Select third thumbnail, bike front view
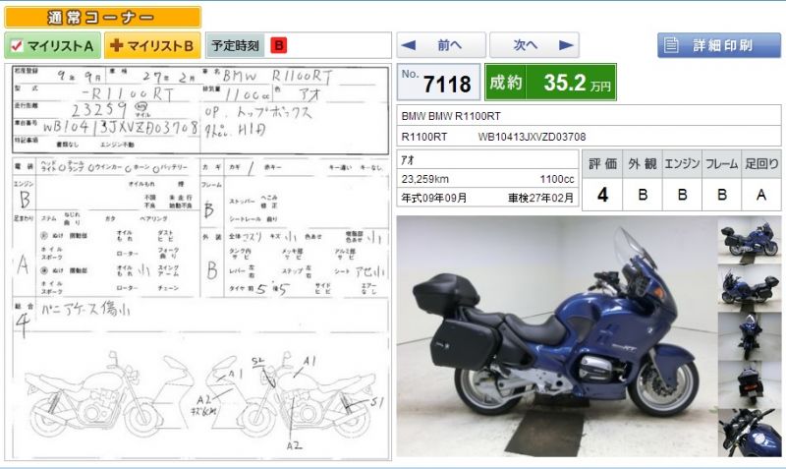This screenshot has width=786, height=469. coord(750,336)
